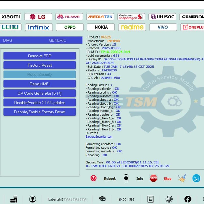204x204 pixels.
Task: Click the Product X6525 value
Action: coord(106,37)
